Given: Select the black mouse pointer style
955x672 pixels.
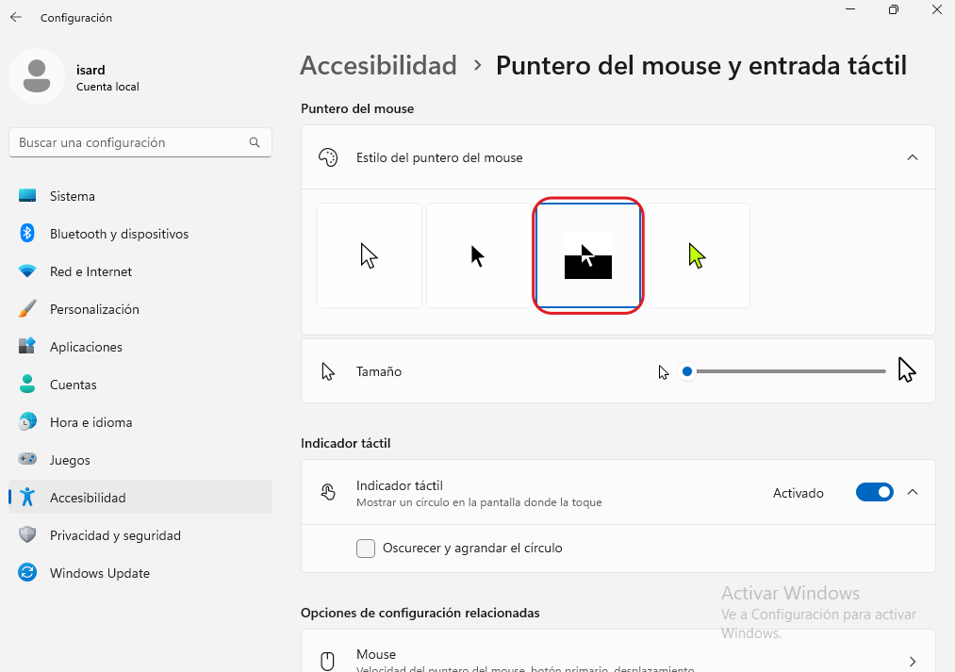Looking at the screenshot, I should point(478,255).
